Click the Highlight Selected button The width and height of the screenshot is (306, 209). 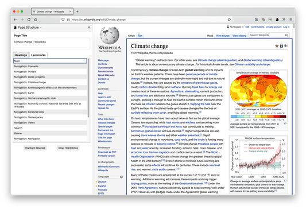(35, 148)
